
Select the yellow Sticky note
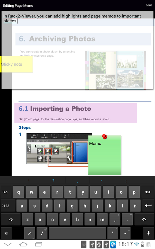pyautogui.click(x=16, y=64)
